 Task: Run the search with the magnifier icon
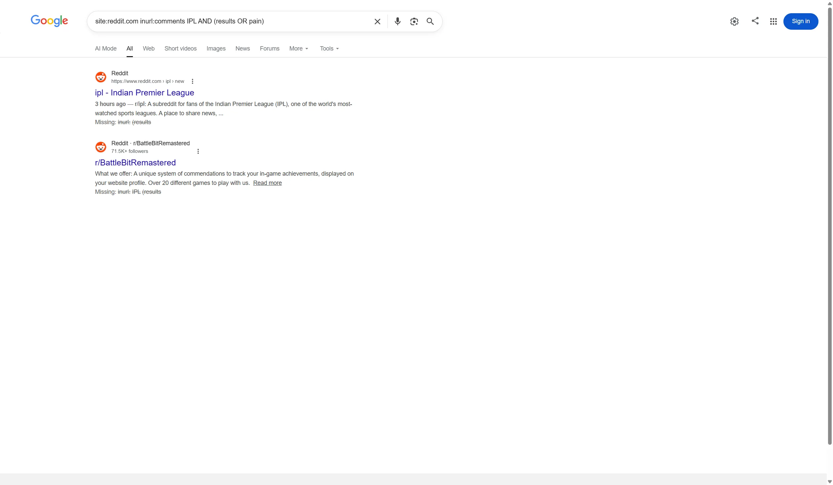coord(430,21)
